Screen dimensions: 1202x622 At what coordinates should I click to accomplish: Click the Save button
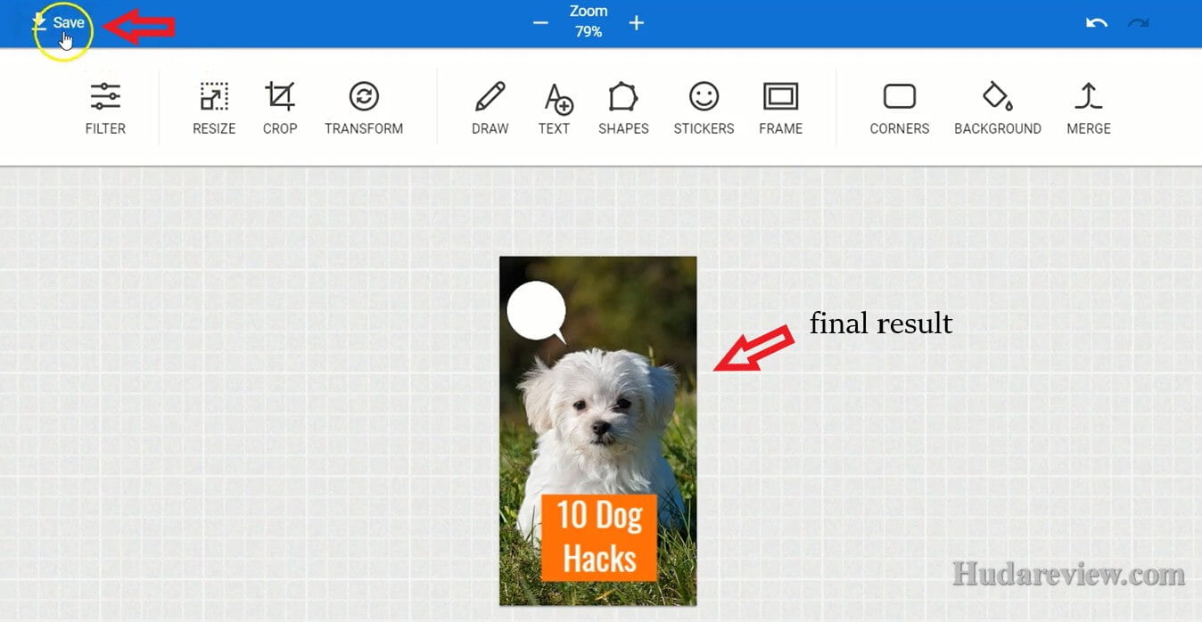59,22
